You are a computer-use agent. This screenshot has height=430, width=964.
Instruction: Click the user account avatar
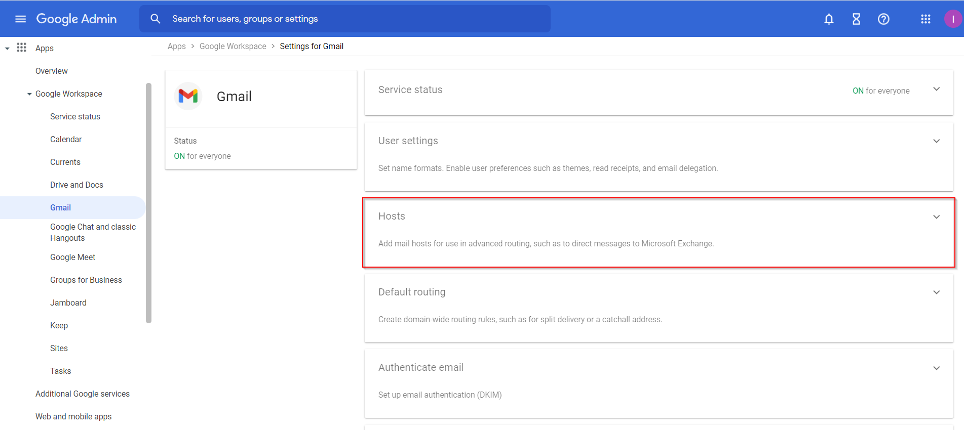click(x=952, y=19)
